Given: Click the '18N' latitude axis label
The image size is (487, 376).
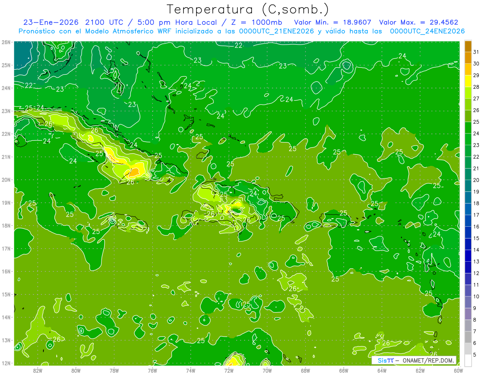Looking at the screenshot, I should tap(6, 226).
